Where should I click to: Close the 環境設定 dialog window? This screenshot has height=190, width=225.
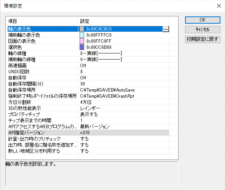click(x=219, y=6)
